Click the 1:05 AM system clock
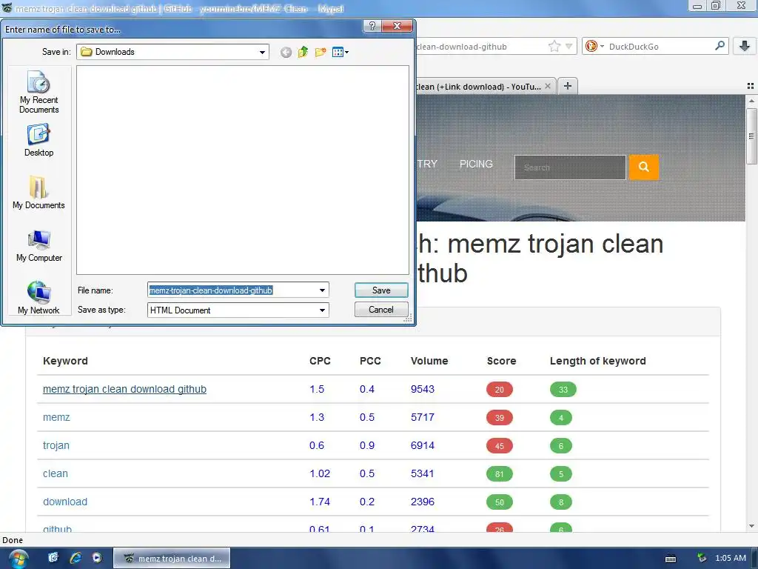 731,558
